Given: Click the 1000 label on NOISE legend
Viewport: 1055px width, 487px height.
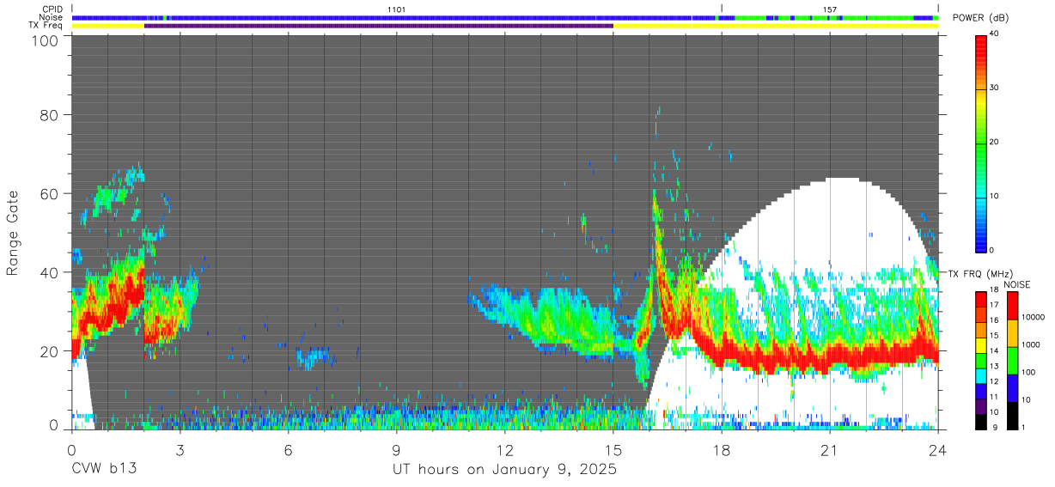Looking at the screenshot, I should [x=1032, y=344].
